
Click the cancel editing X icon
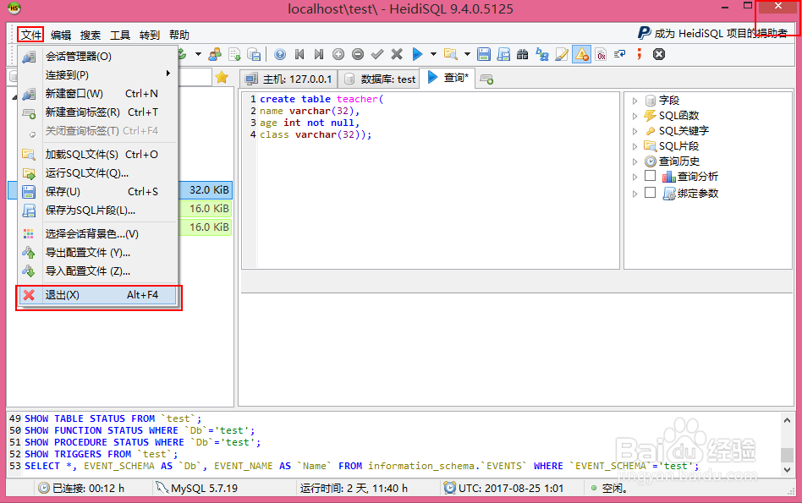397,54
